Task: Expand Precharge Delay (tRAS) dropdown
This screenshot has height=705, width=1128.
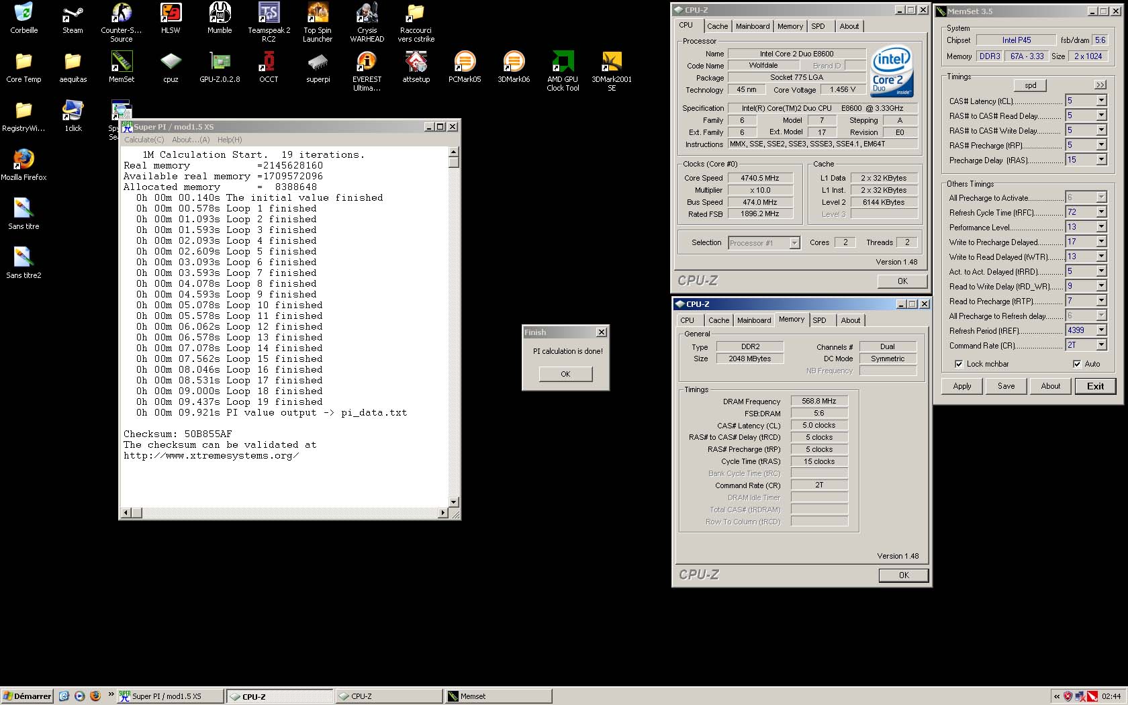Action: coord(1101,160)
